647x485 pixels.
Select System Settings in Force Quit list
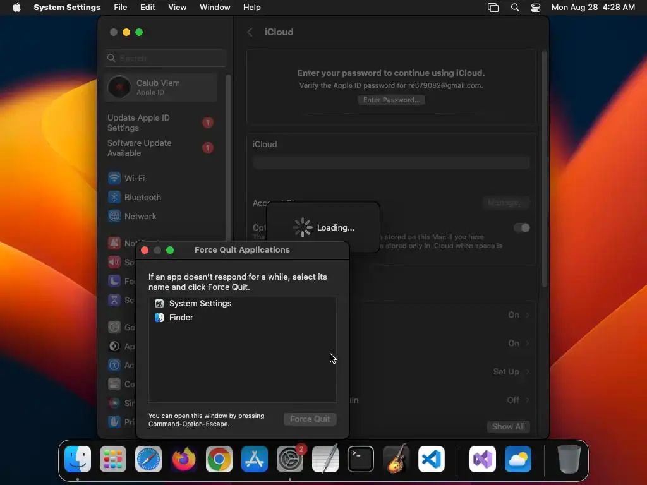(x=242, y=304)
